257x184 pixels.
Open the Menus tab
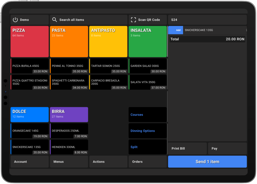point(69,161)
